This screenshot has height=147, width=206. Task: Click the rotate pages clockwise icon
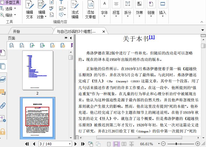(42, 45)
